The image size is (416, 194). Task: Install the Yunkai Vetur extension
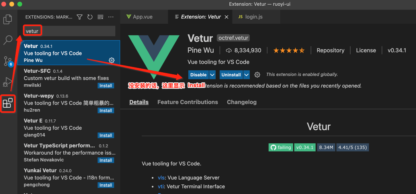[x=106, y=185]
